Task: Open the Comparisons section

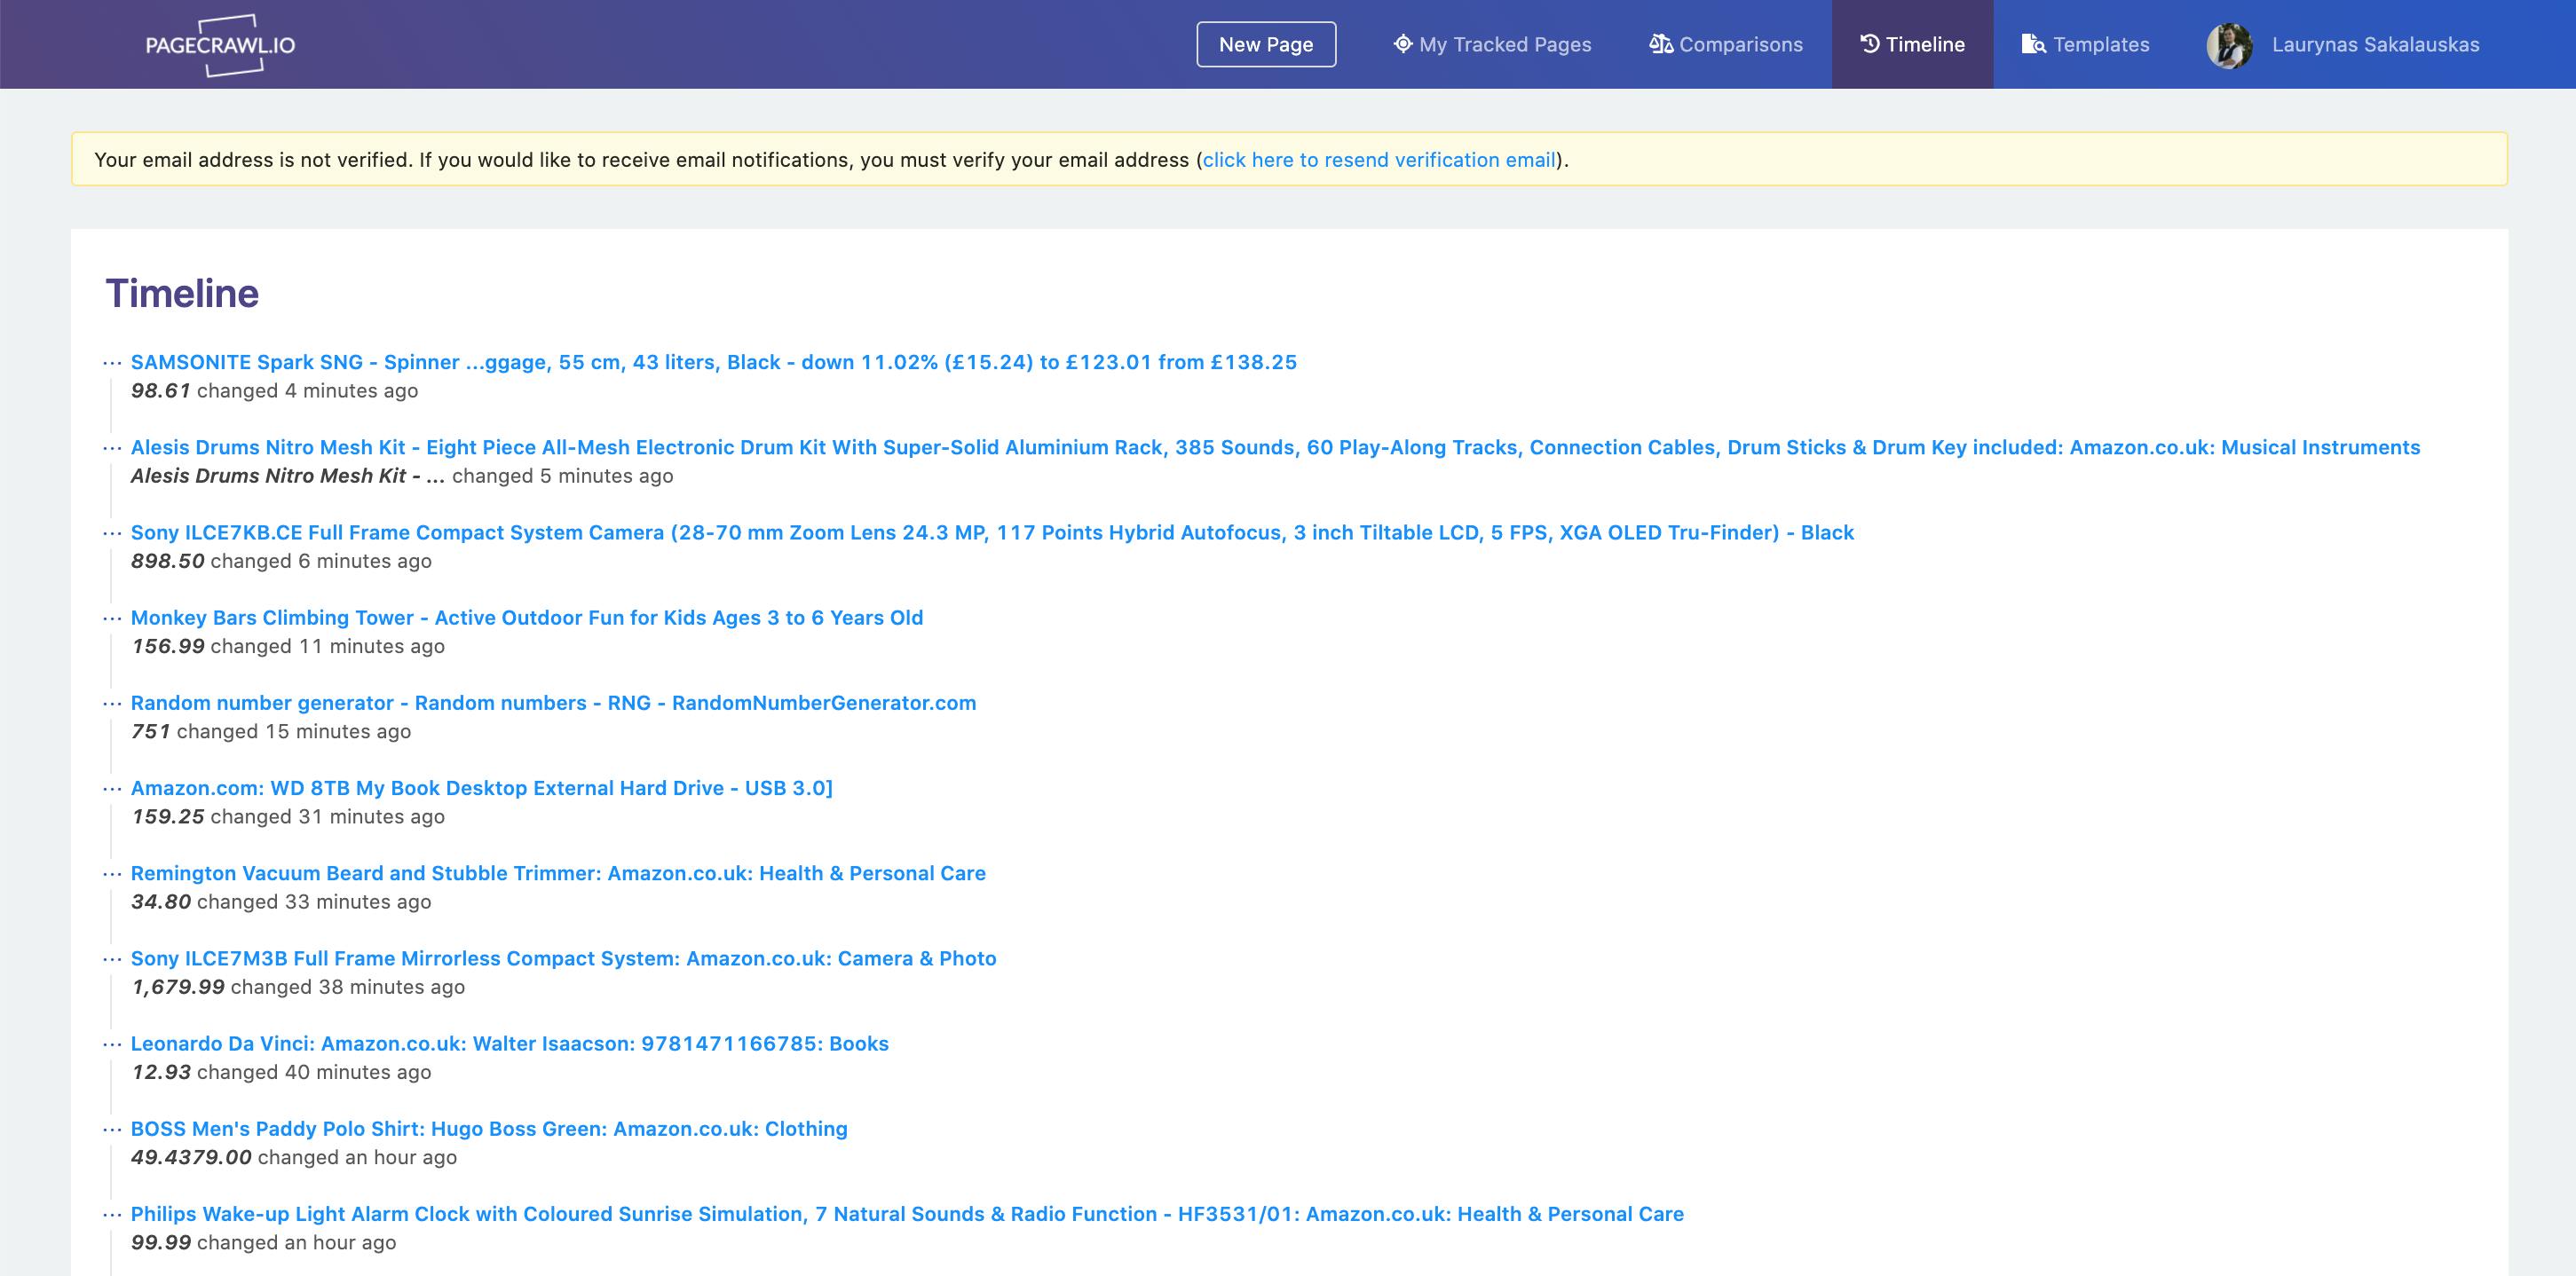Action: (1726, 45)
